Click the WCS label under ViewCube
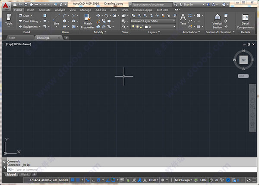Viewport: 259px width, 185px height. coord(243,76)
